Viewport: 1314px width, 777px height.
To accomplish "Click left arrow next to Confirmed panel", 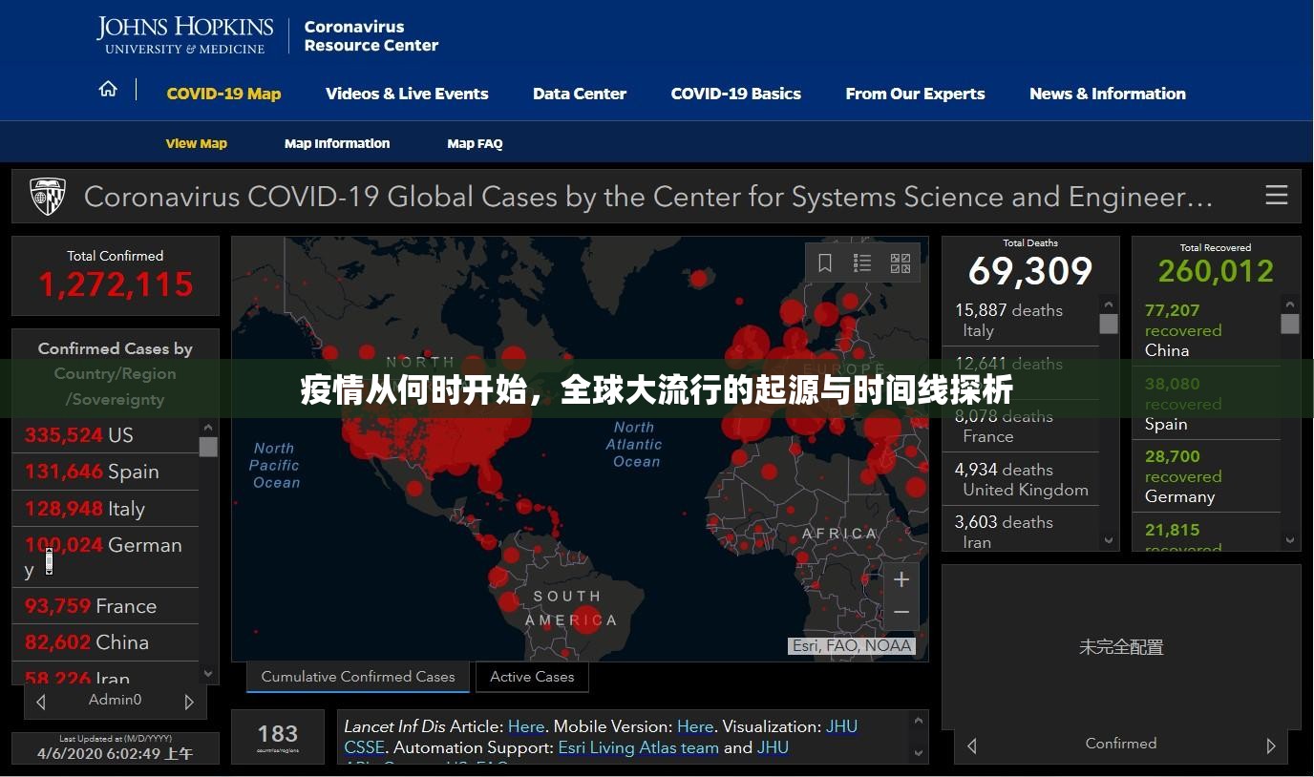I will tap(972, 745).
